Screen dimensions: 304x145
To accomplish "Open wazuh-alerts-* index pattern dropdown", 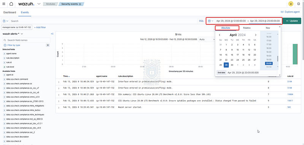I will click(x=13, y=34).
